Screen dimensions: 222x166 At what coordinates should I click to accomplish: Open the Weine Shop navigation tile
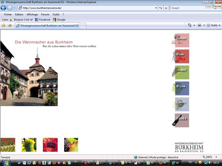coord(182,56)
